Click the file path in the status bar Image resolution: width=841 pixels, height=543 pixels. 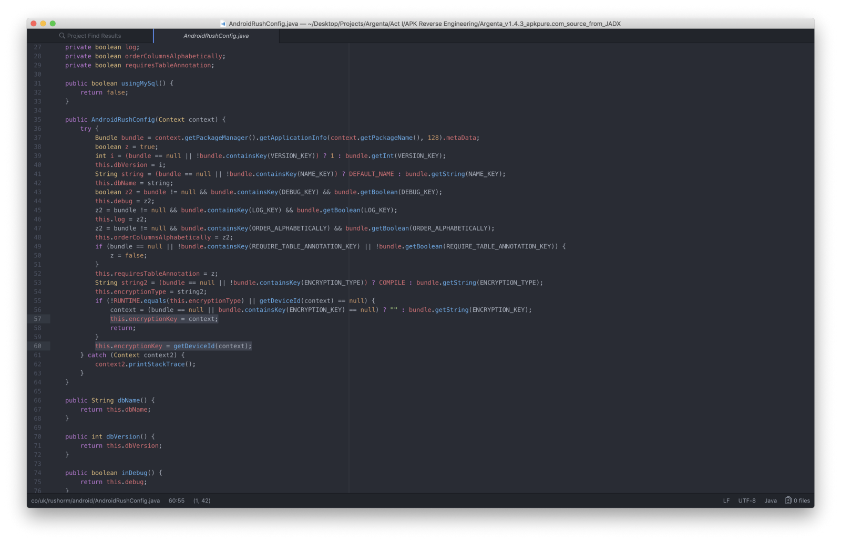click(x=96, y=500)
